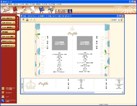The image size is (137, 106).
Task: Open the お得な情報 internet info icon
Action: 3,88
